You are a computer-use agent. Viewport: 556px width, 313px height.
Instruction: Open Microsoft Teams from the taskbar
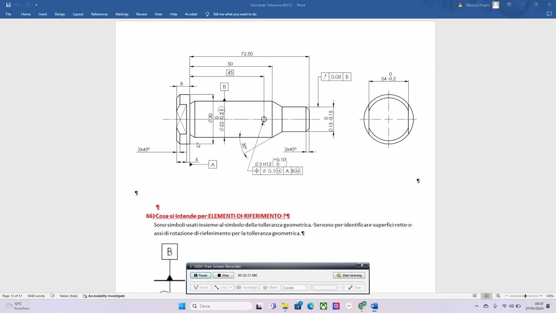272,306
